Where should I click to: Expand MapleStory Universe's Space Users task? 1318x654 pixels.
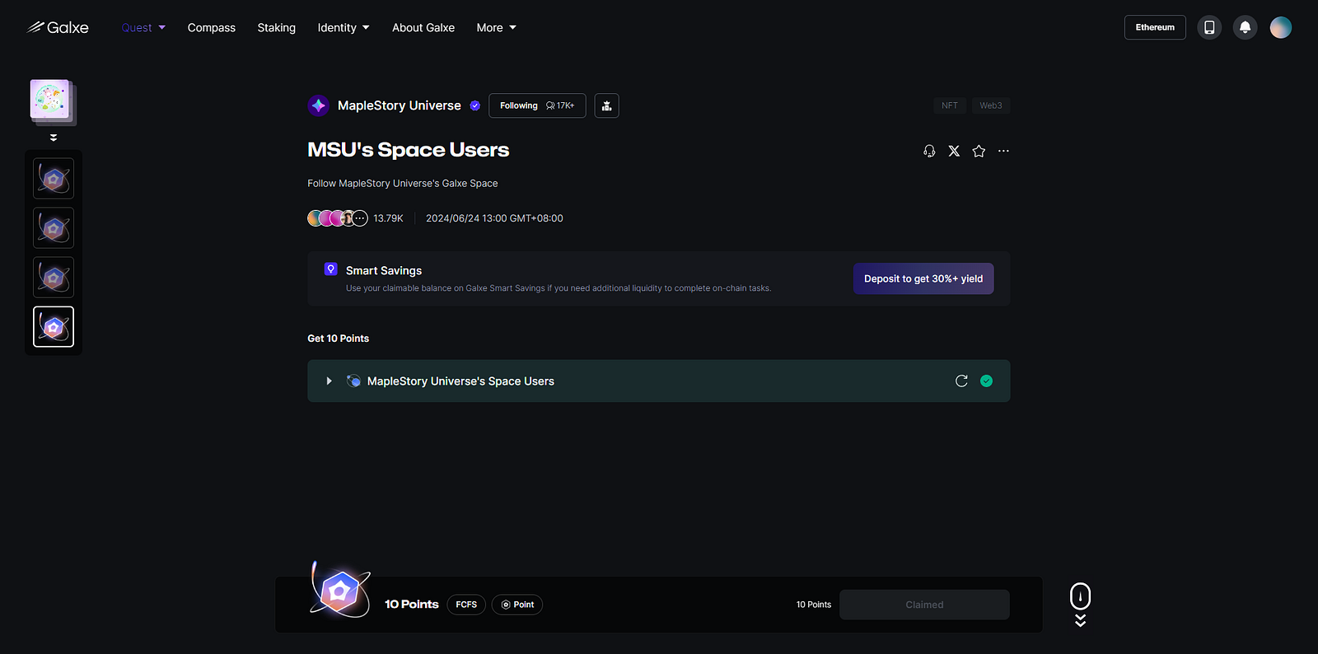329,381
